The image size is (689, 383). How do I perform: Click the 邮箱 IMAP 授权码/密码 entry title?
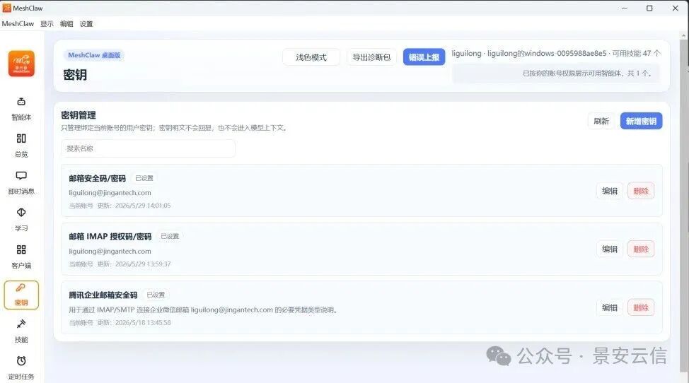110,237
